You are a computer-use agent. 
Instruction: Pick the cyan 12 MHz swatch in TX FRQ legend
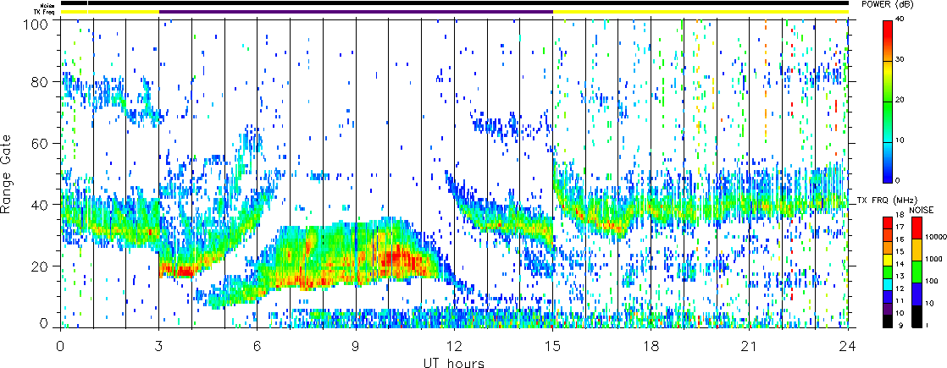pyautogui.click(x=888, y=283)
